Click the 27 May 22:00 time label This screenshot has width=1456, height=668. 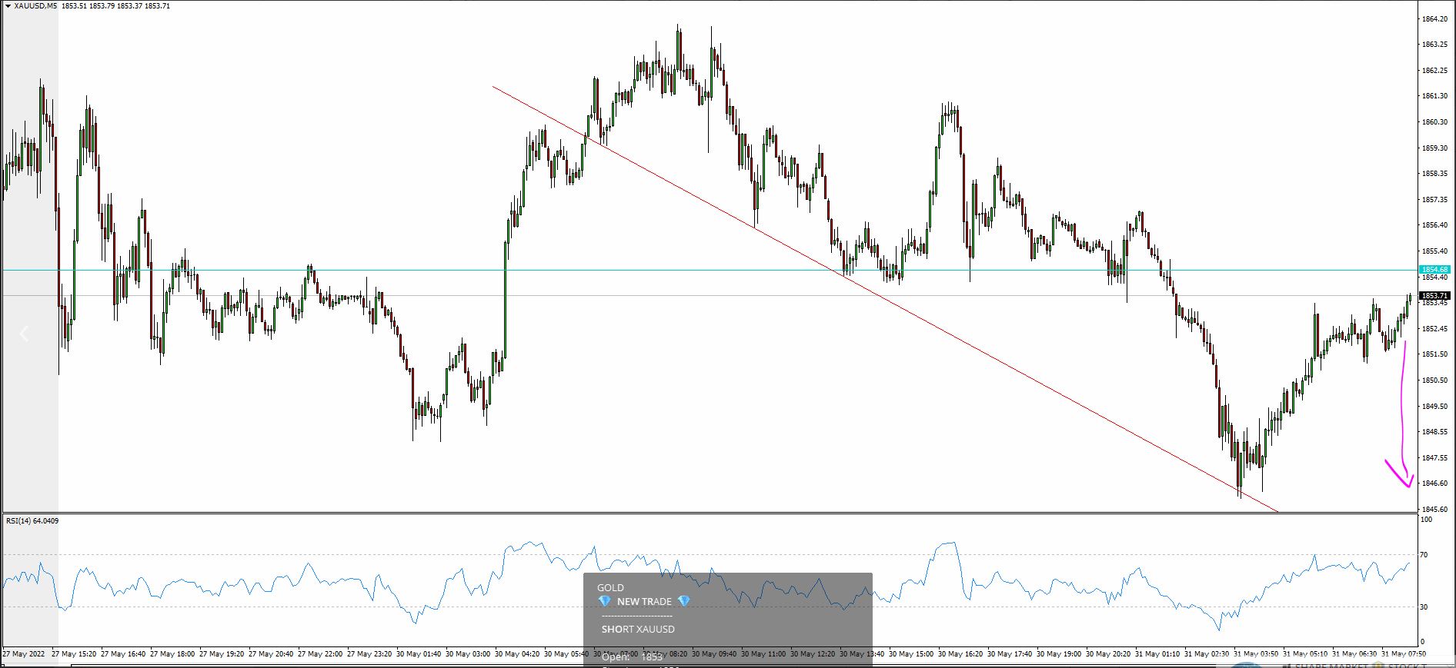coord(320,654)
